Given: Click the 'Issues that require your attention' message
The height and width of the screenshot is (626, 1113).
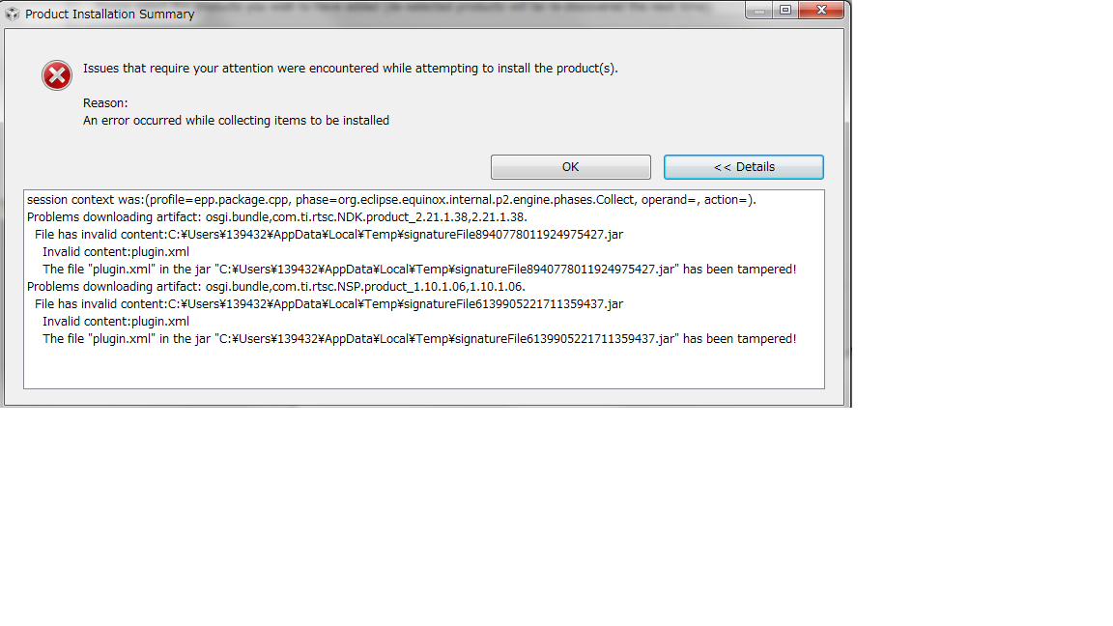Looking at the screenshot, I should coord(351,69).
